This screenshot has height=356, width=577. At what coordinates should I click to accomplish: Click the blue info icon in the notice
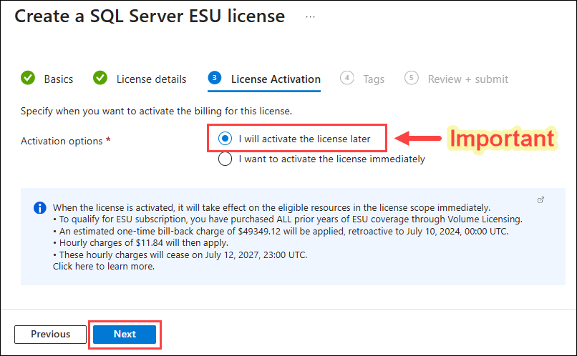(40, 208)
